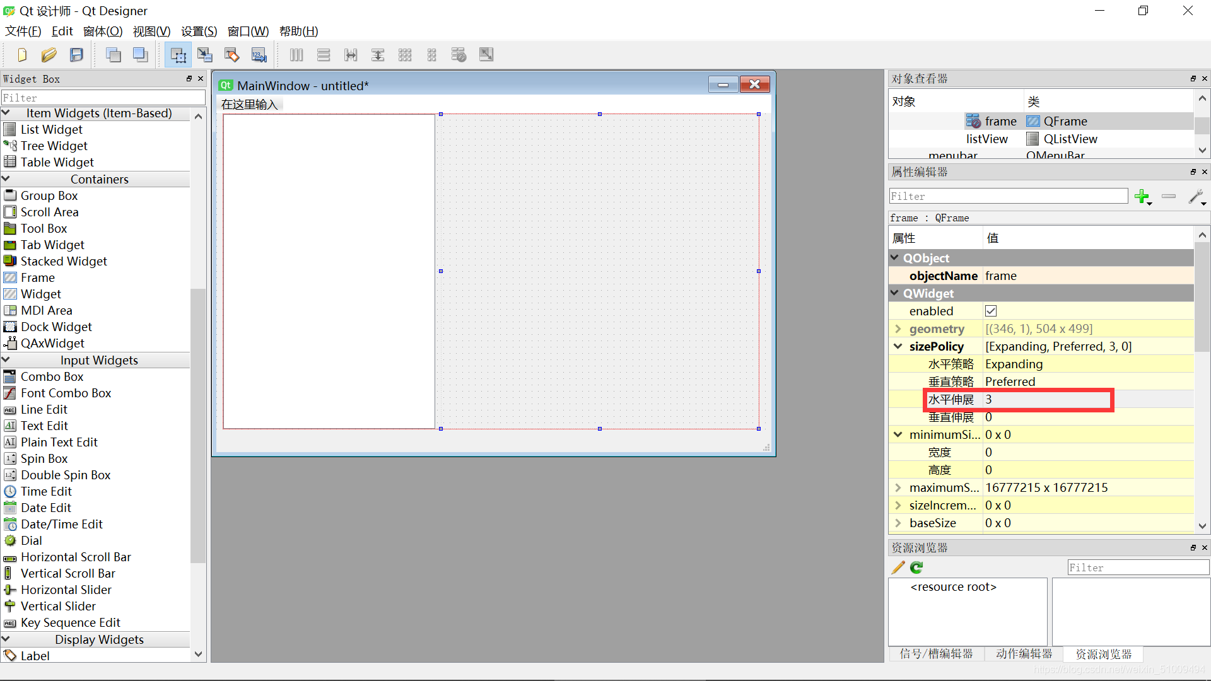Switch to the 动作编辑器 tab

[1023, 654]
